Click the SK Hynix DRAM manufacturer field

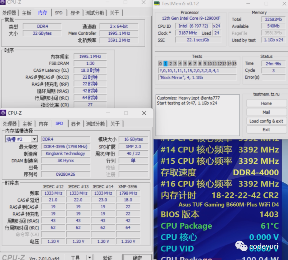pos(65,160)
